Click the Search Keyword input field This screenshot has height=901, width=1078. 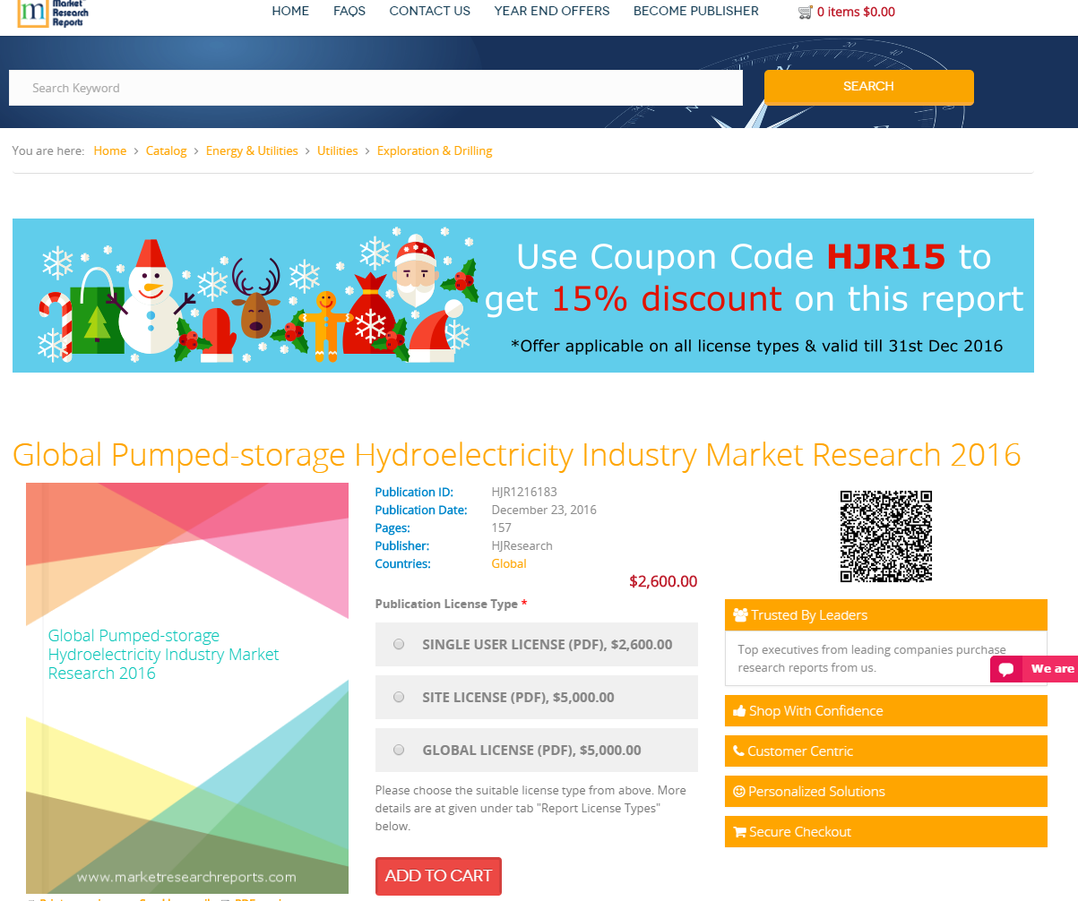(x=375, y=88)
